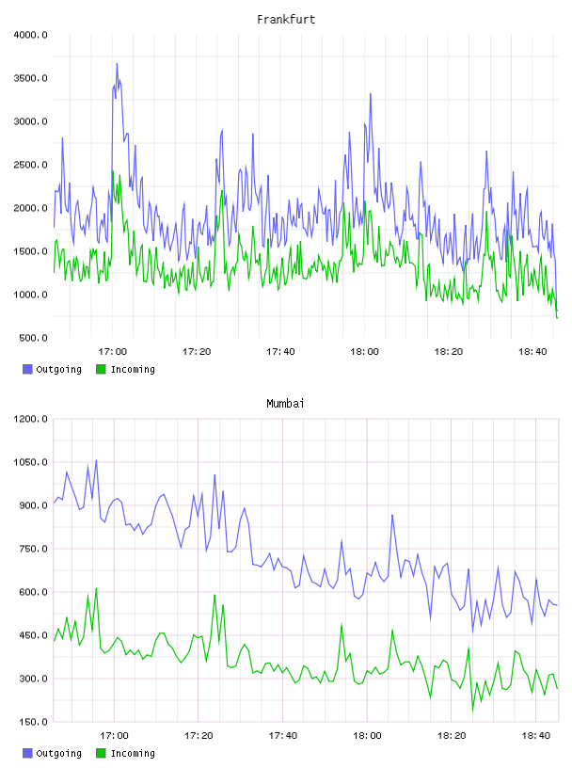572x768 pixels.
Task: Click the Frankfurt chart title
Action: click(286, 20)
